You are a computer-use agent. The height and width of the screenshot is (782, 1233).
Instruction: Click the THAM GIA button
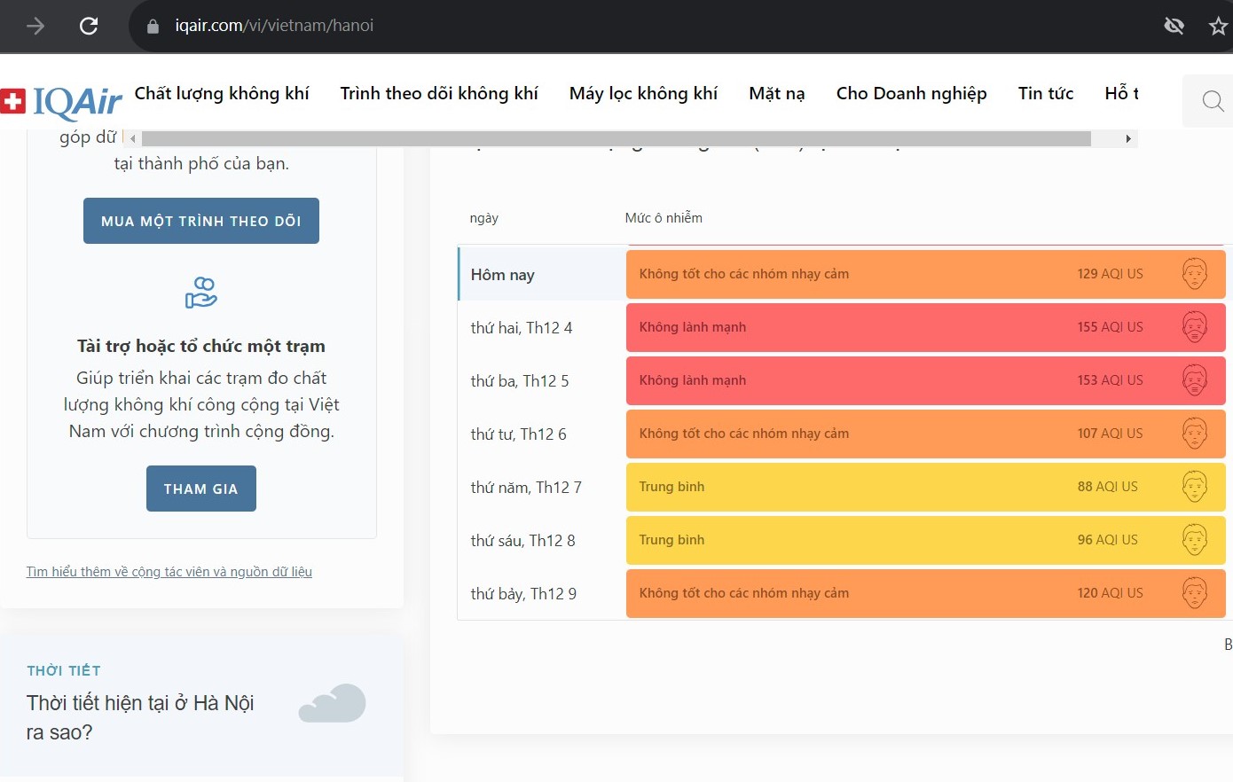pyautogui.click(x=201, y=489)
